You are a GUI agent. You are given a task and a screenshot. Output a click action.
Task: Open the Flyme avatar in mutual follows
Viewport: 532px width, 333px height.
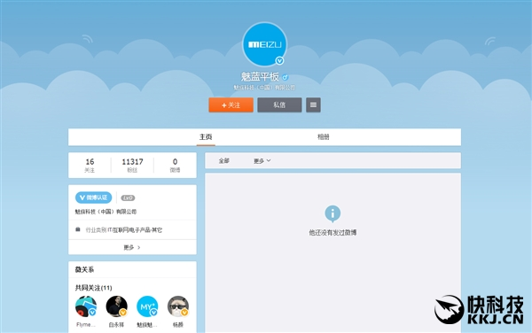coord(86,306)
